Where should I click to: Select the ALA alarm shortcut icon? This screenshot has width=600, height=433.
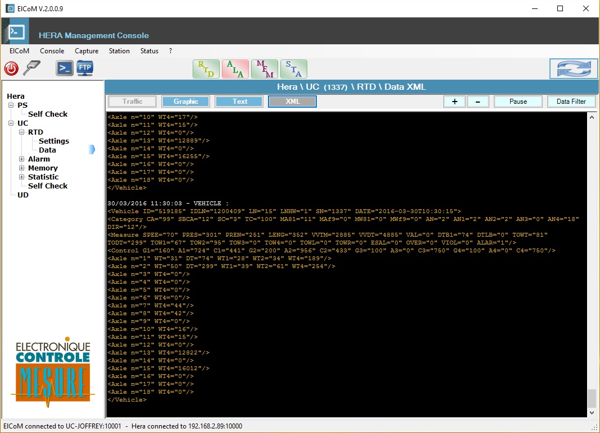coord(235,69)
